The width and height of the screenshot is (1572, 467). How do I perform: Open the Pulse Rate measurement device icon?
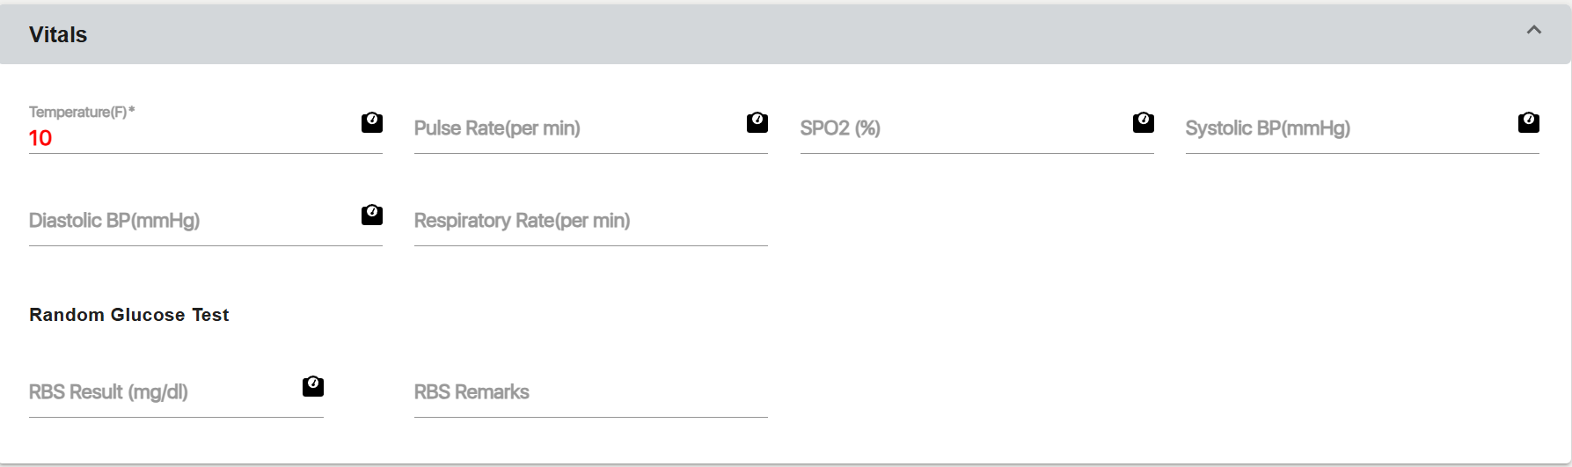(757, 122)
